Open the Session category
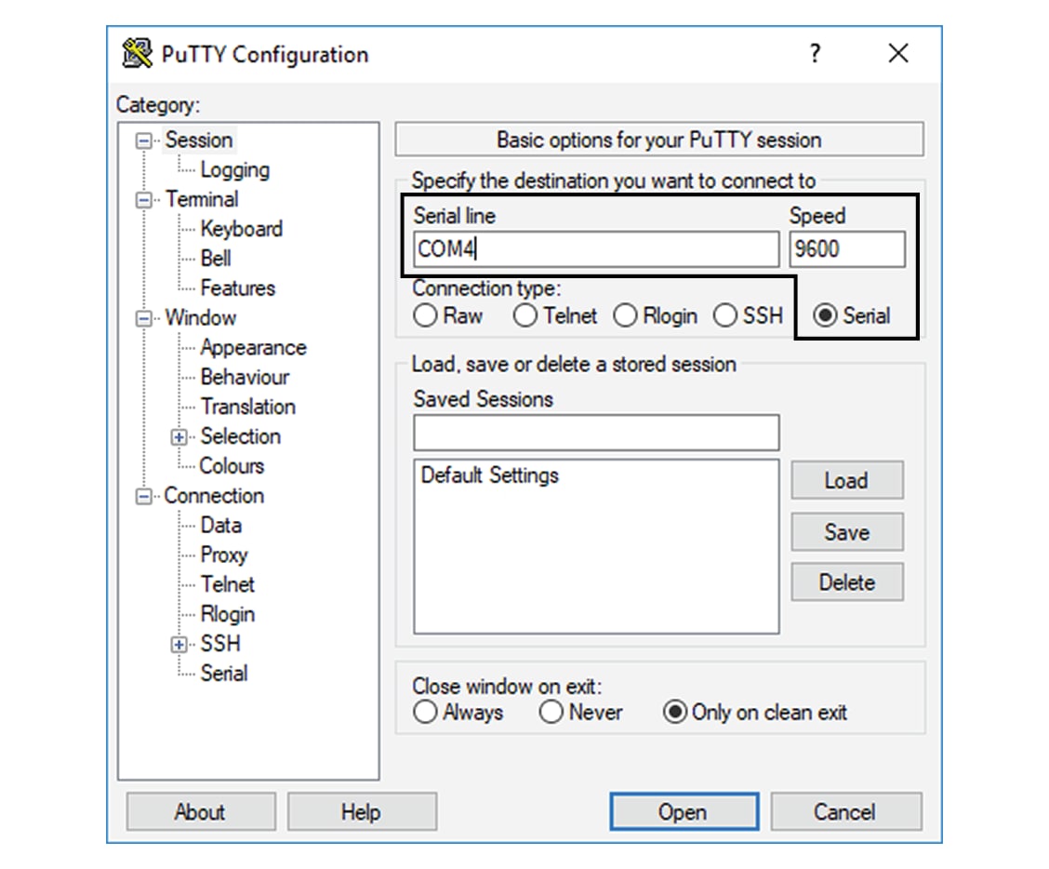The image size is (1049, 869). pyautogui.click(x=199, y=140)
